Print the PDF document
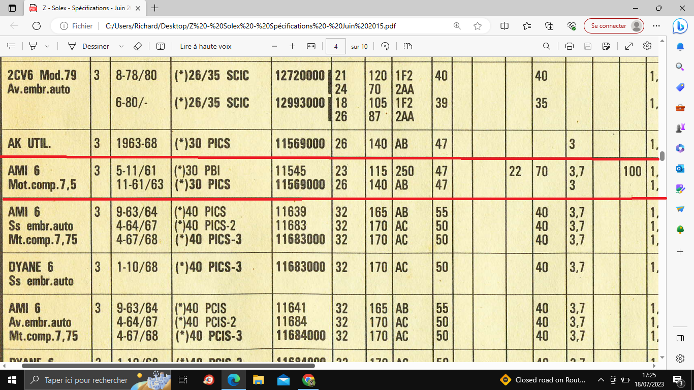 tap(570, 46)
